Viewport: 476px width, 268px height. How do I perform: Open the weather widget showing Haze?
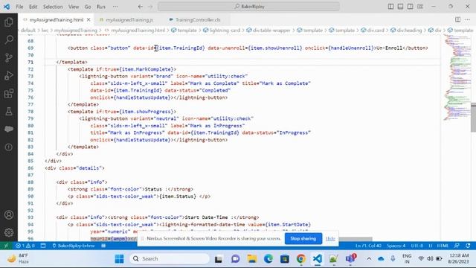click(x=18, y=259)
